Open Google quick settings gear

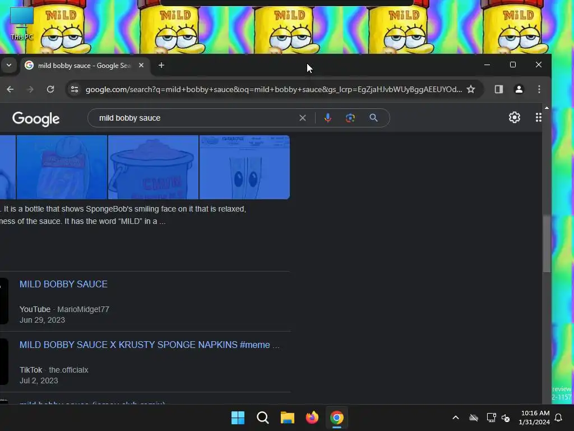[515, 117]
